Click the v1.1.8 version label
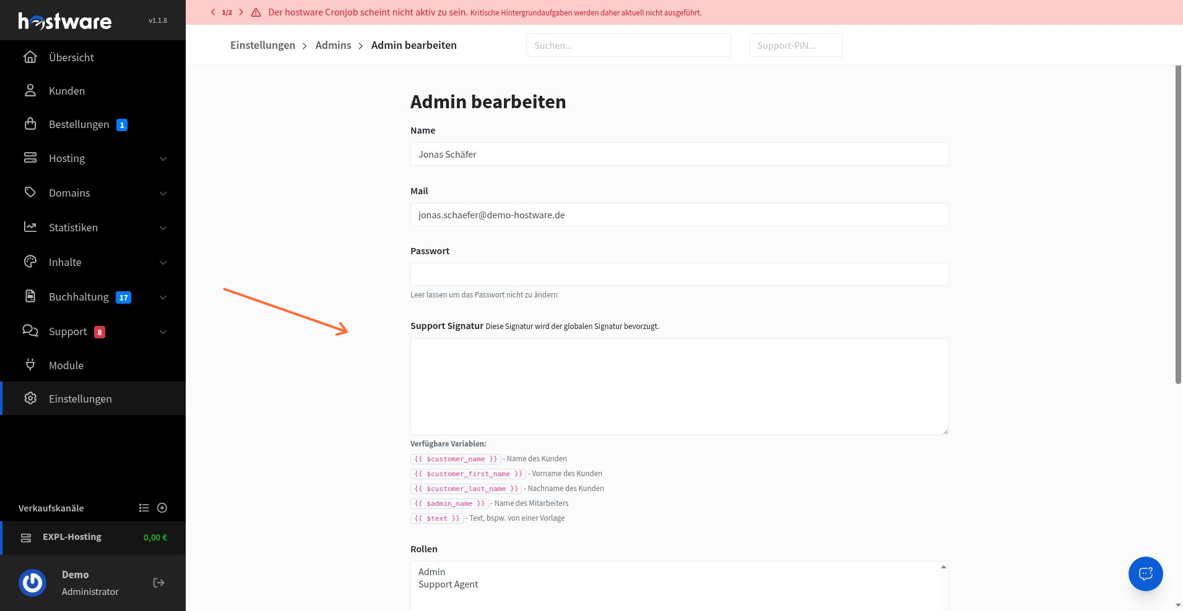1183x611 pixels. [x=158, y=20]
